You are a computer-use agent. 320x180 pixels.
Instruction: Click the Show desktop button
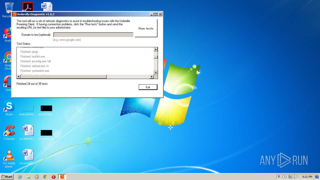(317, 177)
